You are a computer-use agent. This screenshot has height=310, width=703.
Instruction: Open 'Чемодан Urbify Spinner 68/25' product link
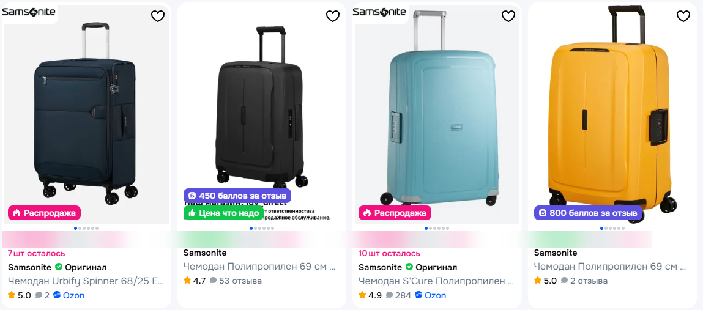[86, 281]
